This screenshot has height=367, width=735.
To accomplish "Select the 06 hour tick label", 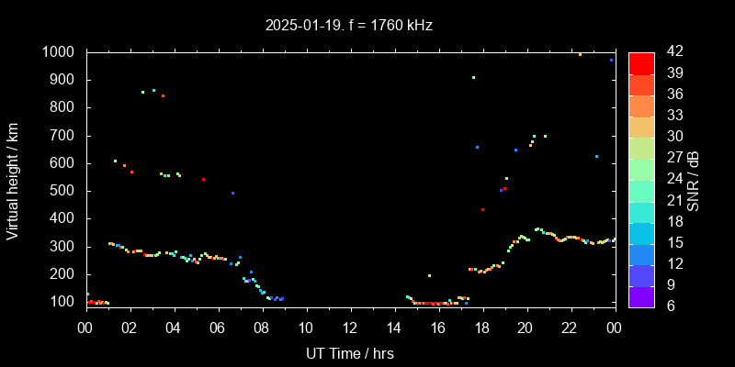I will tap(218, 326).
